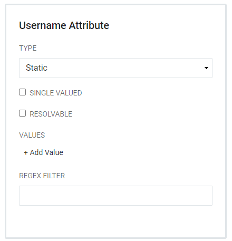Enable the Single Valued checkbox
This screenshot has height=241, width=232.
tap(22, 92)
